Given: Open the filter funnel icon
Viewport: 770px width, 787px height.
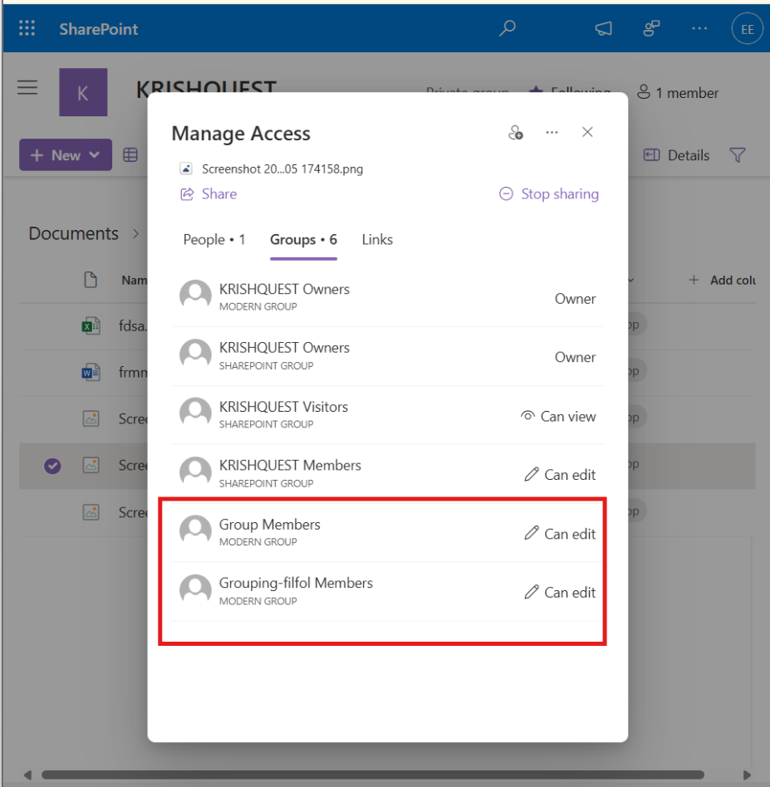Looking at the screenshot, I should (738, 155).
